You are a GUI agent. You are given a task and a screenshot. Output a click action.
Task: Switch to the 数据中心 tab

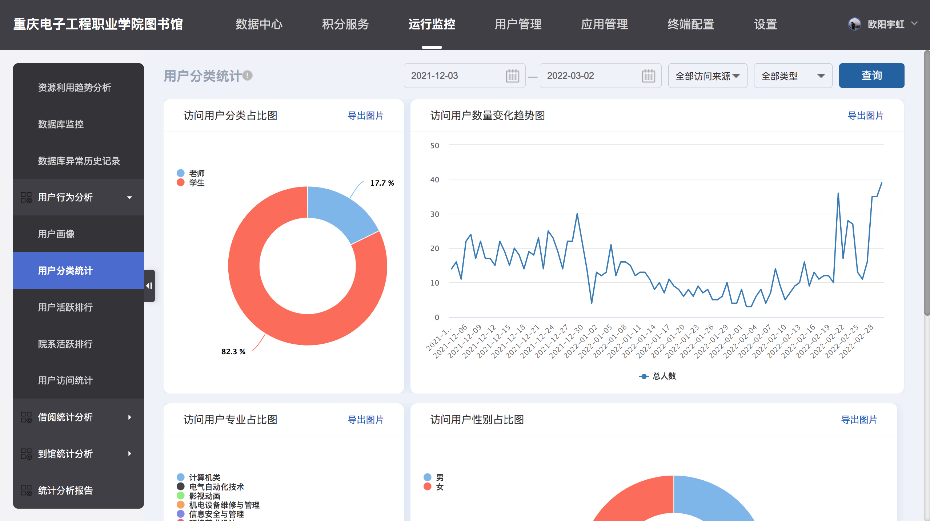(x=259, y=24)
